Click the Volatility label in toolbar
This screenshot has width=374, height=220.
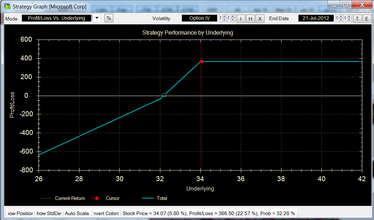161,18
